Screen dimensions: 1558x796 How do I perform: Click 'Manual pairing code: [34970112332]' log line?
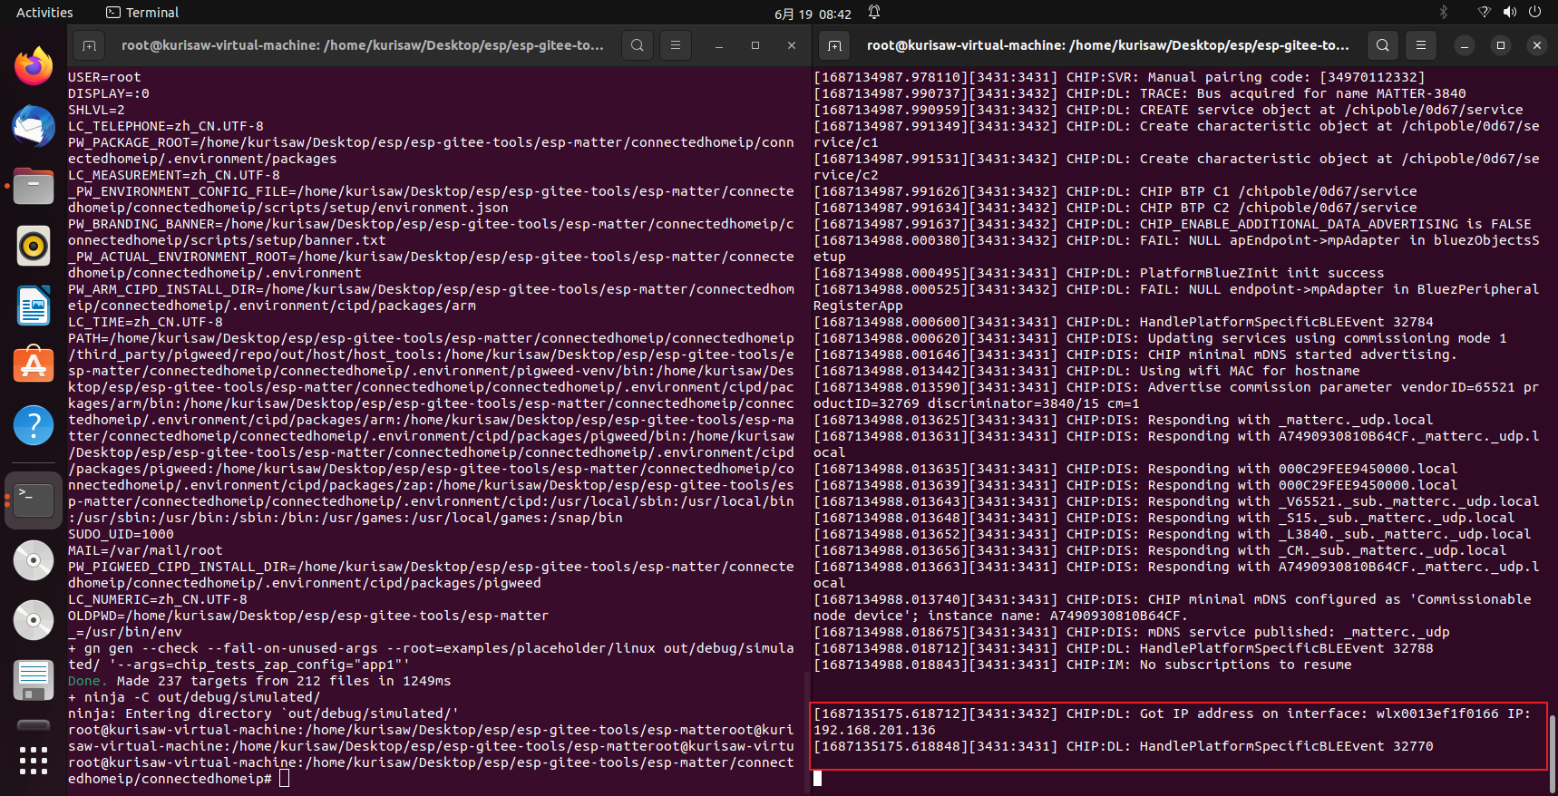click(1119, 77)
